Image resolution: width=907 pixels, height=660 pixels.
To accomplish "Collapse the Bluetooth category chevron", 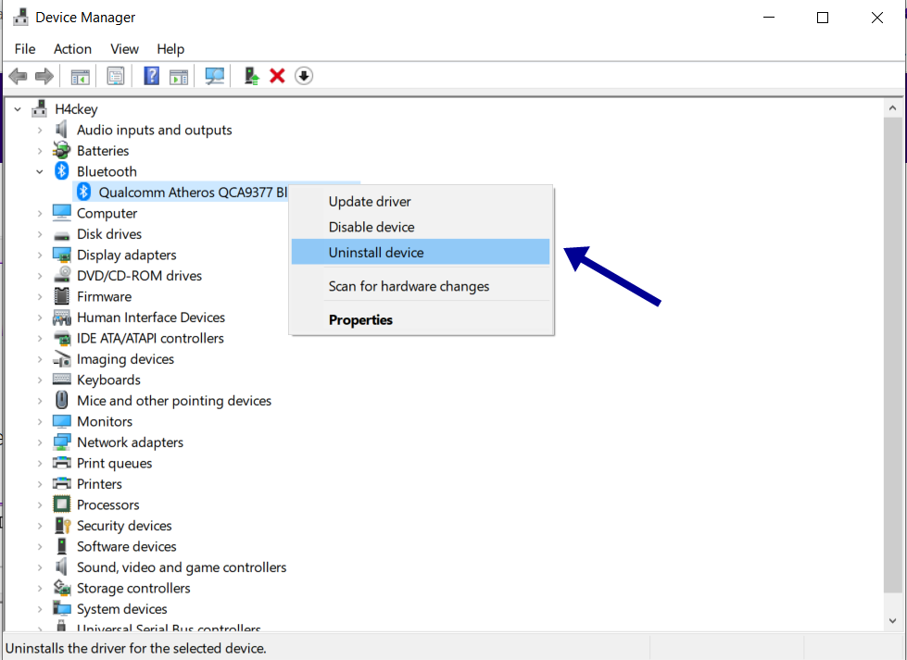I will pos(40,171).
